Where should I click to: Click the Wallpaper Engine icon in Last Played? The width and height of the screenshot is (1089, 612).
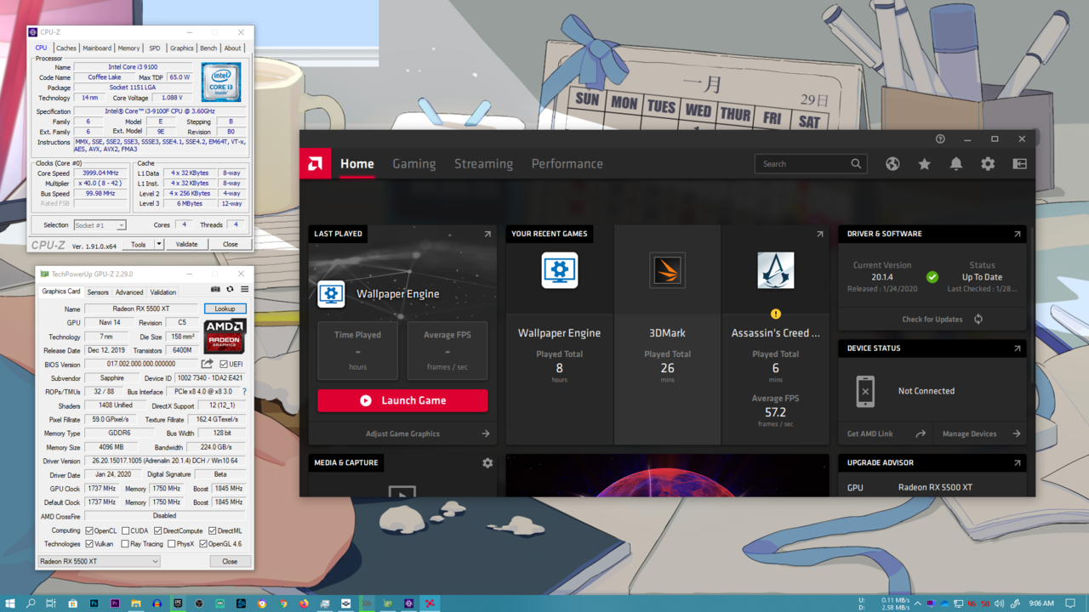click(x=331, y=294)
